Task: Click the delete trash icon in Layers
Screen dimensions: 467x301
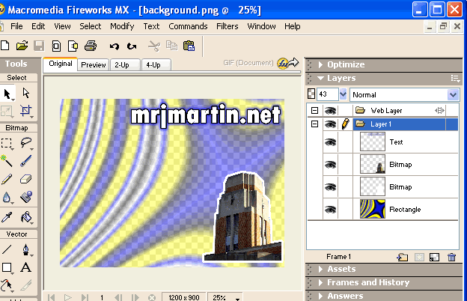Action: [451, 257]
